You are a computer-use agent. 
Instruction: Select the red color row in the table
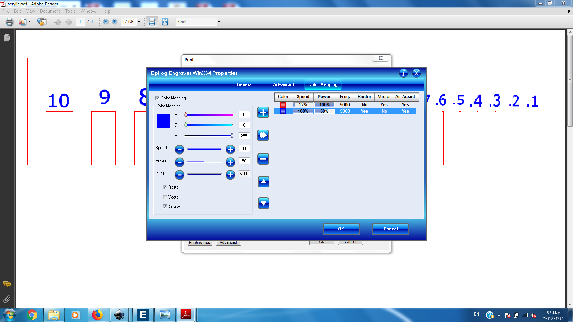[345, 105]
